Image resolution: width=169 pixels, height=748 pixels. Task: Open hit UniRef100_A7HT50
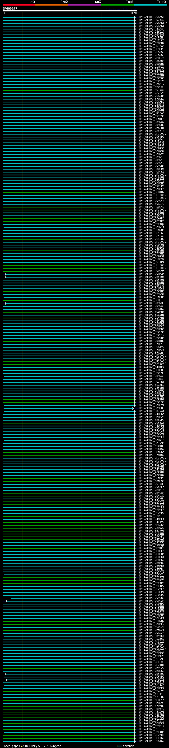(151, 455)
